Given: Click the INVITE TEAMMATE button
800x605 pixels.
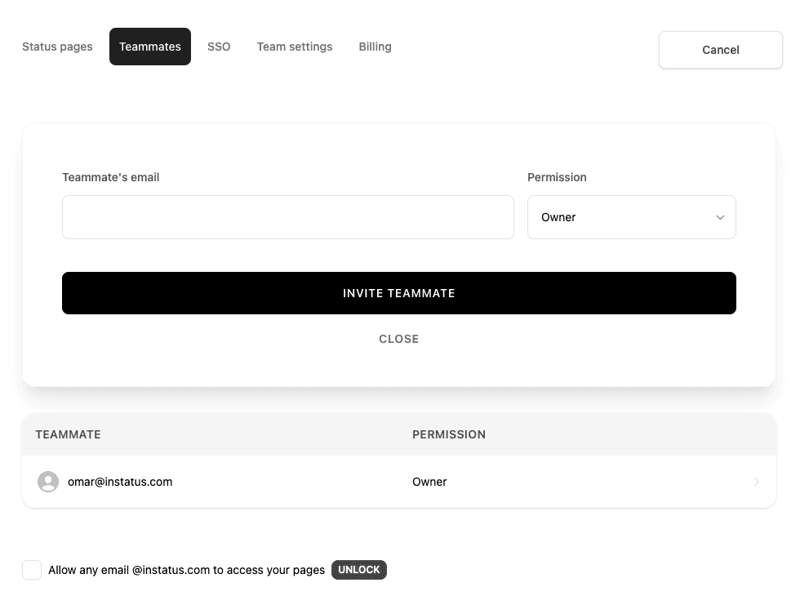Looking at the screenshot, I should (398, 293).
